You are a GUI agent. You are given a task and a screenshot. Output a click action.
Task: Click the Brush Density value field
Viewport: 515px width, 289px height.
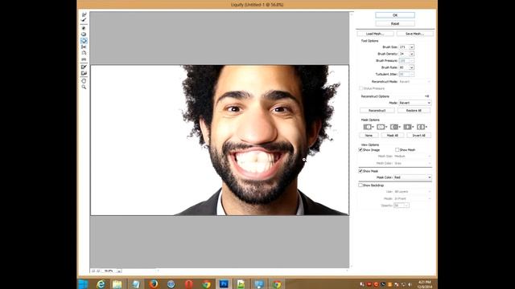(404, 54)
